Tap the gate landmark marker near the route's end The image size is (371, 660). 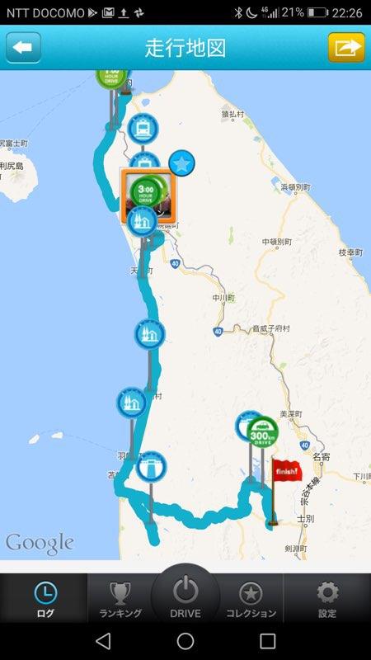tap(152, 467)
